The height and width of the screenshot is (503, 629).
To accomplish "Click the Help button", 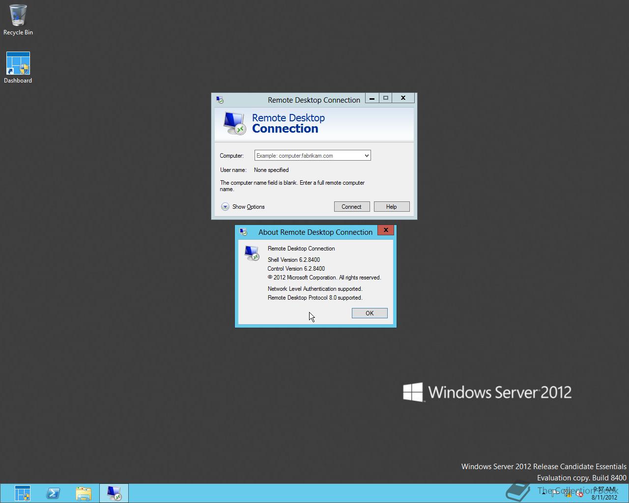I will (391, 207).
